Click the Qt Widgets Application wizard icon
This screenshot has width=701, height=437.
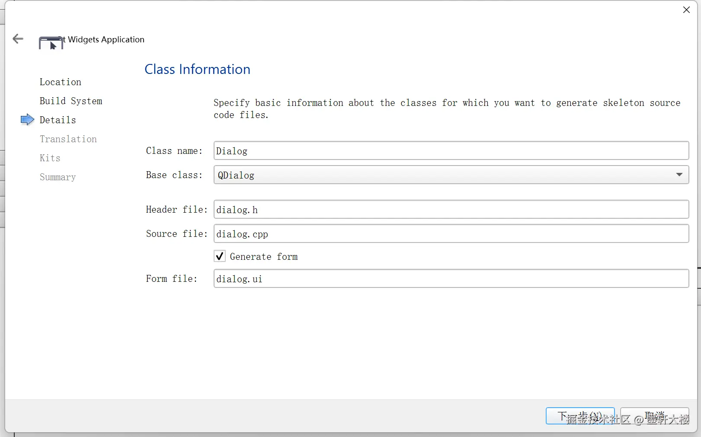(x=51, y=42)
